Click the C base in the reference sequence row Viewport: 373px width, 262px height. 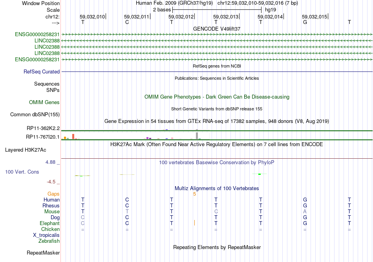[x=127, y=22]
